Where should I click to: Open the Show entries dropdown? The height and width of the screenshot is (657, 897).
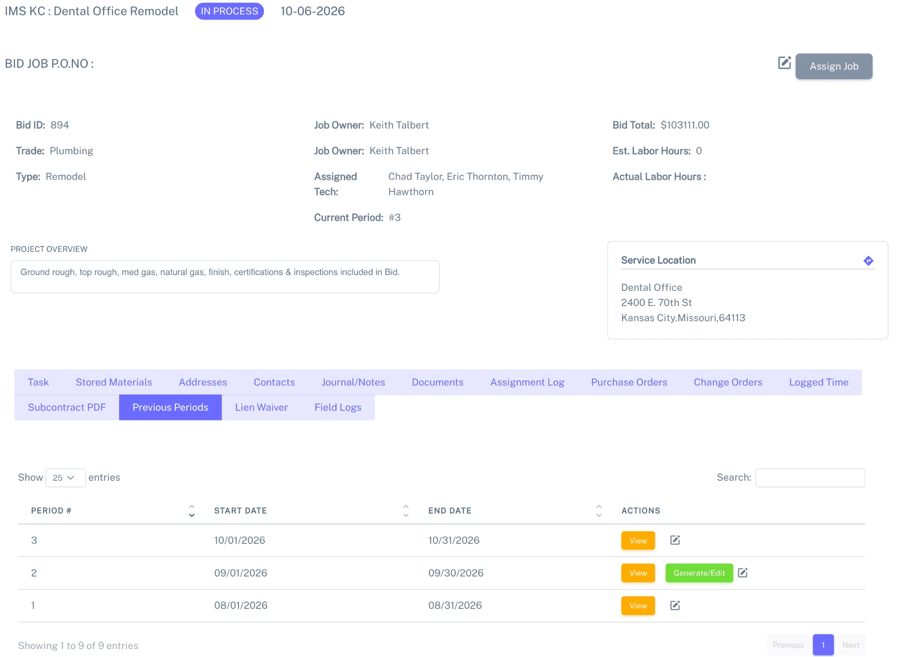coord(65,478)
